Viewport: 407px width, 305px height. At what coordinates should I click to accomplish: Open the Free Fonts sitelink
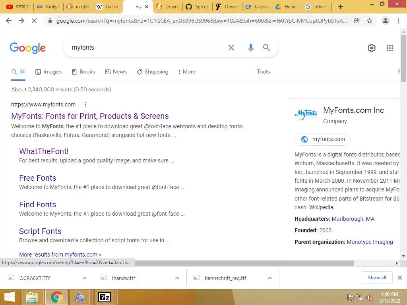pyautogui.click(x=38, y=178)
